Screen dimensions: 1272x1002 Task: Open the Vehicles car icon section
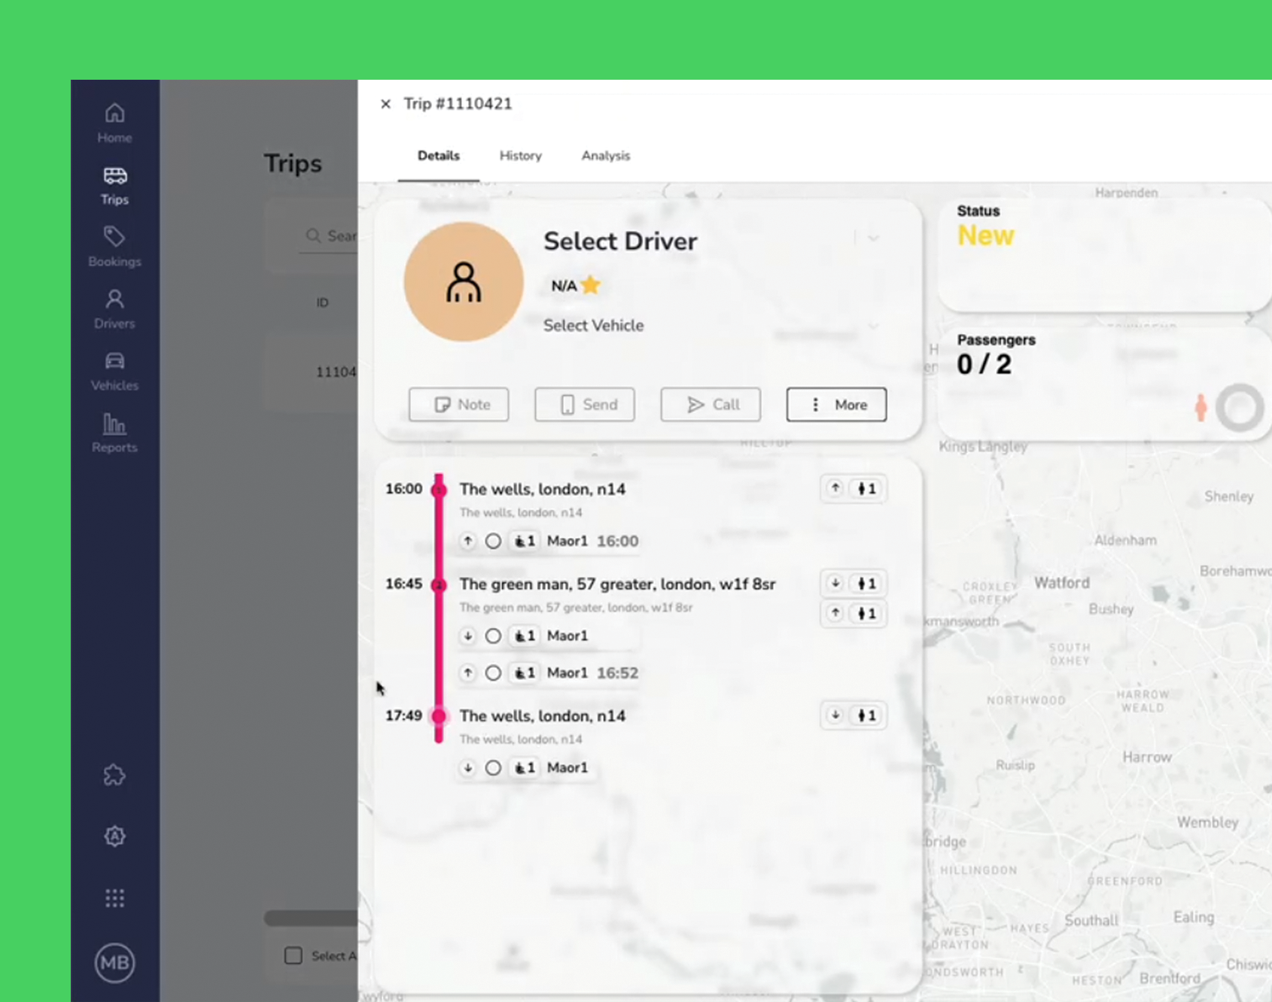tap(114, 371)
